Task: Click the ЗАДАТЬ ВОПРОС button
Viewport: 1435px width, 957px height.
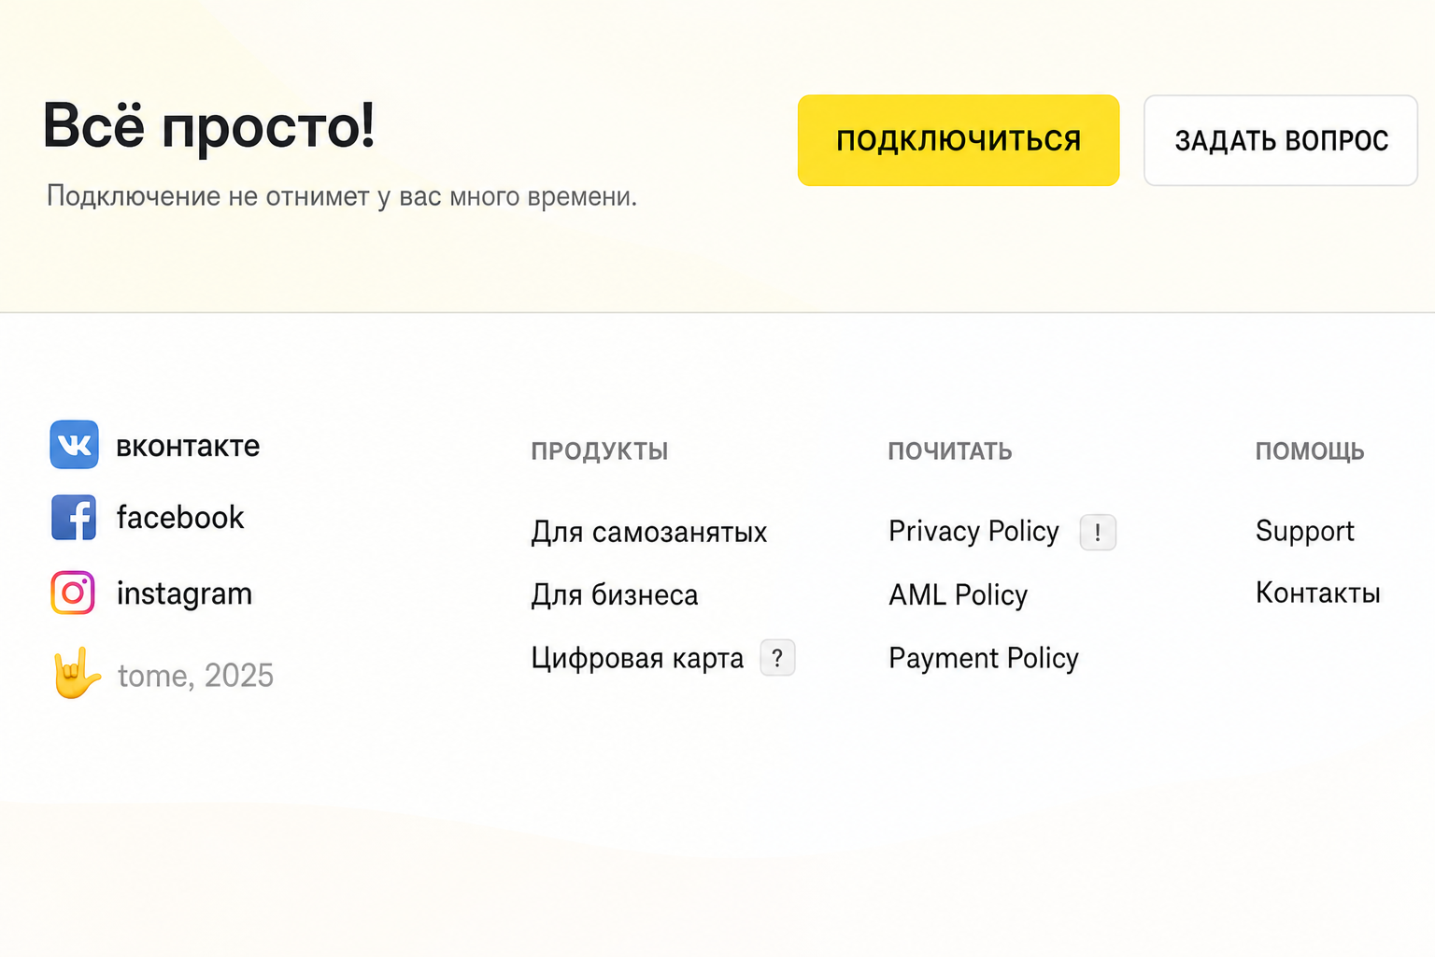Action: (1281, 140)
